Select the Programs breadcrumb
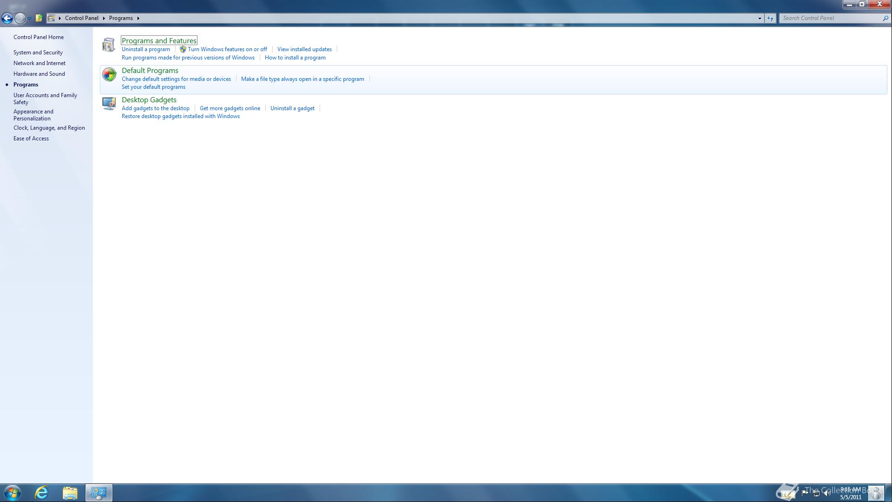 [x=121, y=18]
